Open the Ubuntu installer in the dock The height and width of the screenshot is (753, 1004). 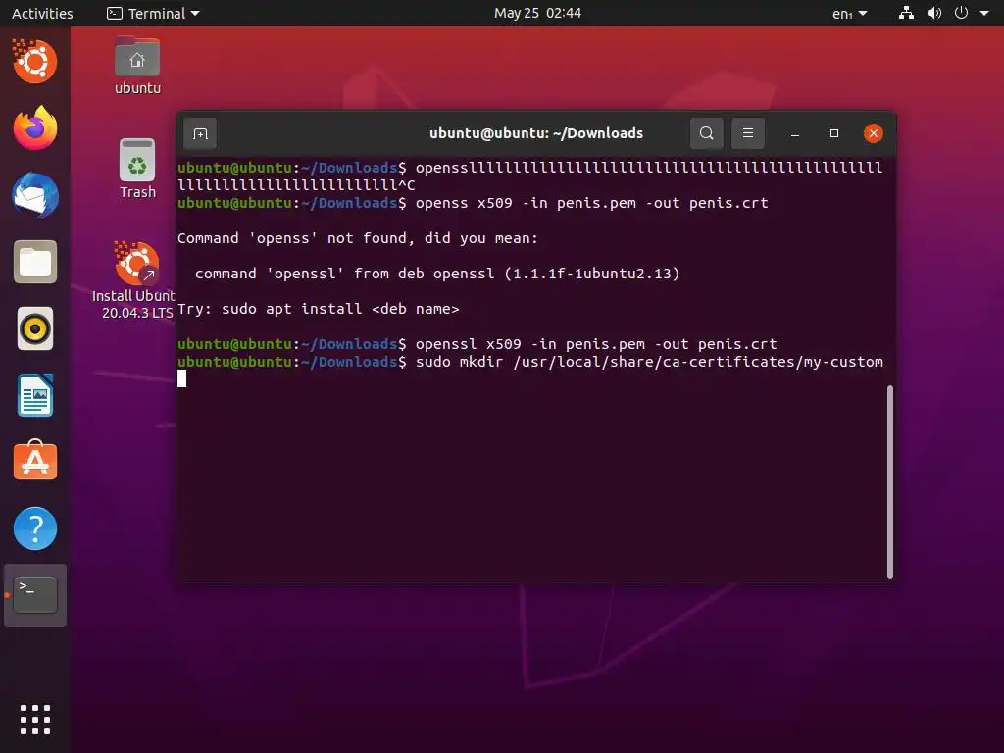(35, 61)
